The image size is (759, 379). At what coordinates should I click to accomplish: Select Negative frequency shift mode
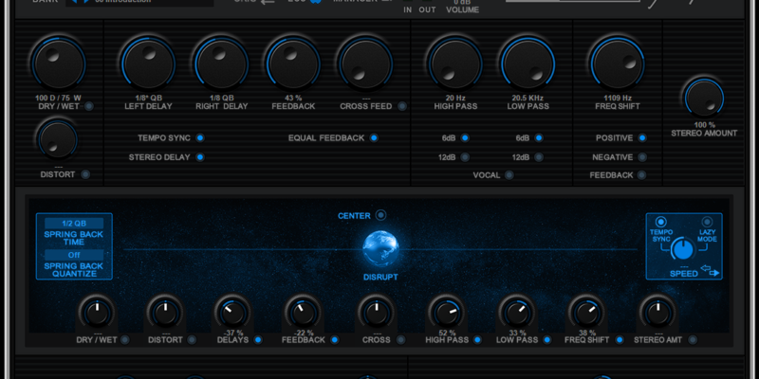(642, 157)
